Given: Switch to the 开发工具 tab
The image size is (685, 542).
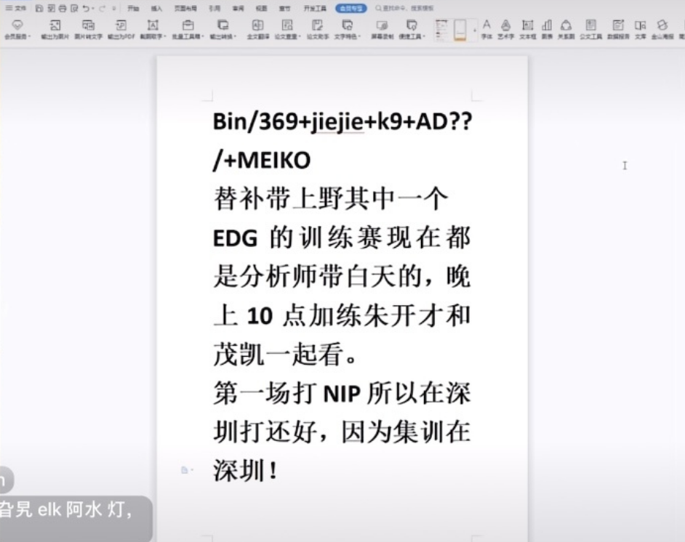Looking at the screenshot, I should click(x=315, y=8).
